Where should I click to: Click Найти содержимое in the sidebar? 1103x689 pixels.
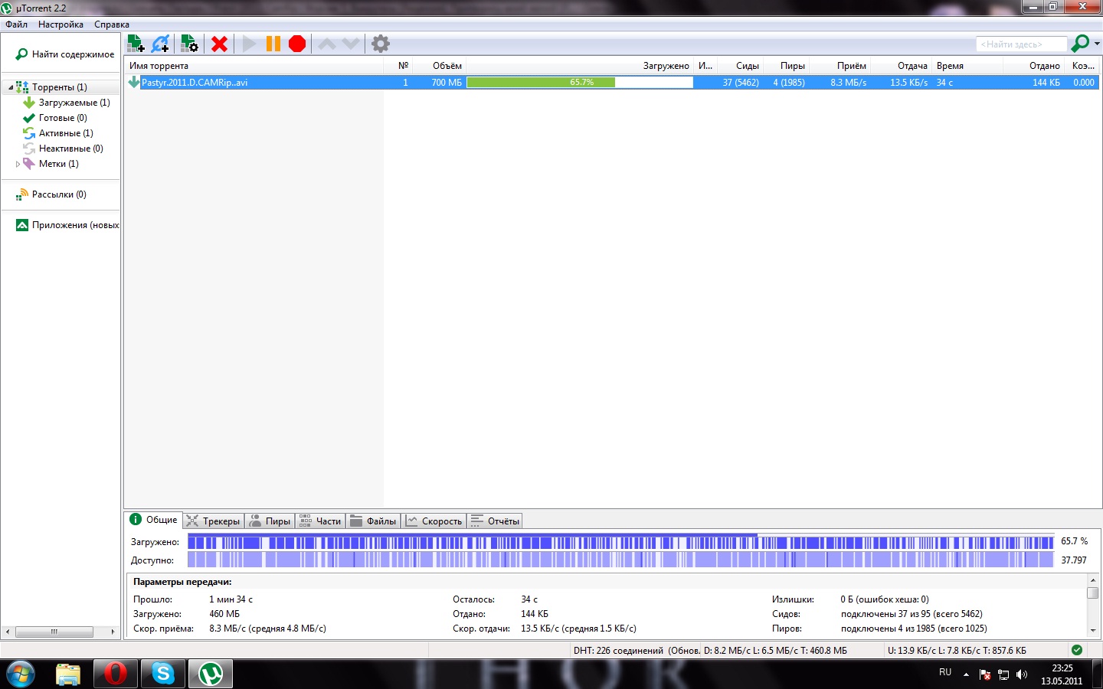click(73, 54)
